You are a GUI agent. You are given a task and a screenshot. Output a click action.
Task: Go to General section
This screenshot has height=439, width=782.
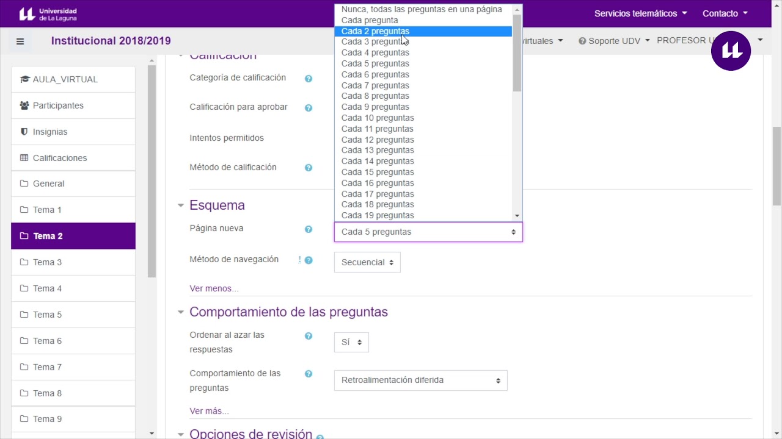tap(73, 184)
